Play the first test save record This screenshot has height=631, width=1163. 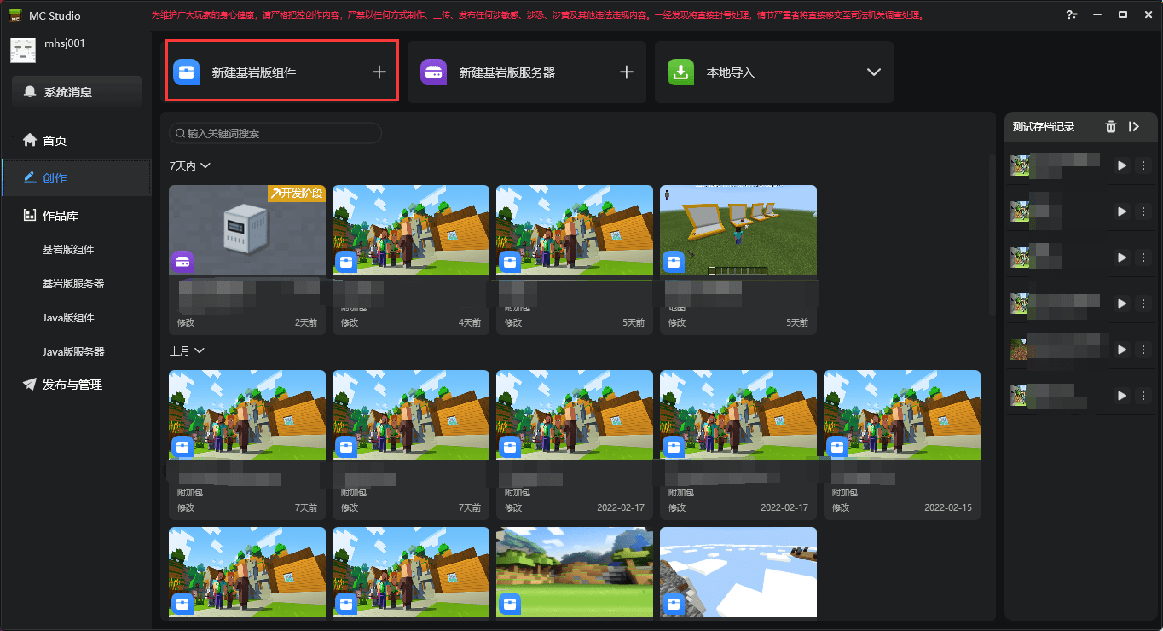[1122, 165]
